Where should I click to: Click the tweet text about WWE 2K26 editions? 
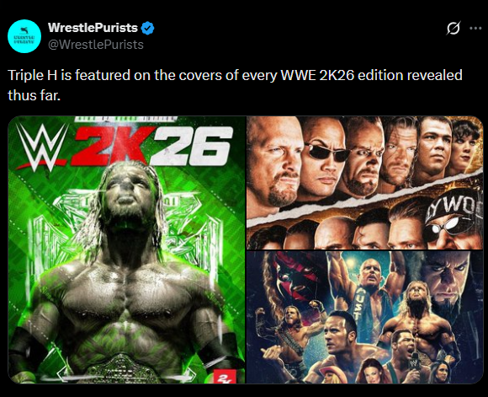pos(235,85)
